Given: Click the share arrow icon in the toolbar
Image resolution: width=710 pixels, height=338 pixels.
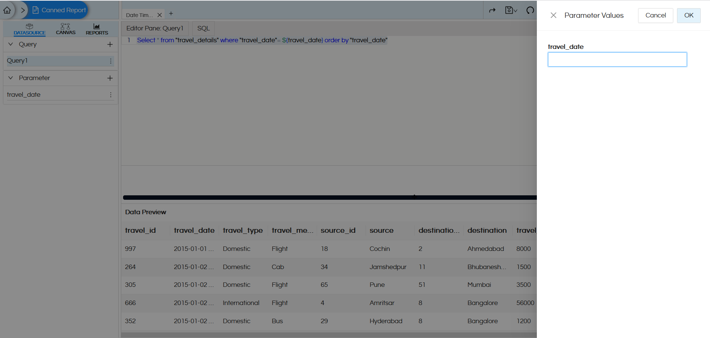Looking at the screenshot, I should coord(493,10).
